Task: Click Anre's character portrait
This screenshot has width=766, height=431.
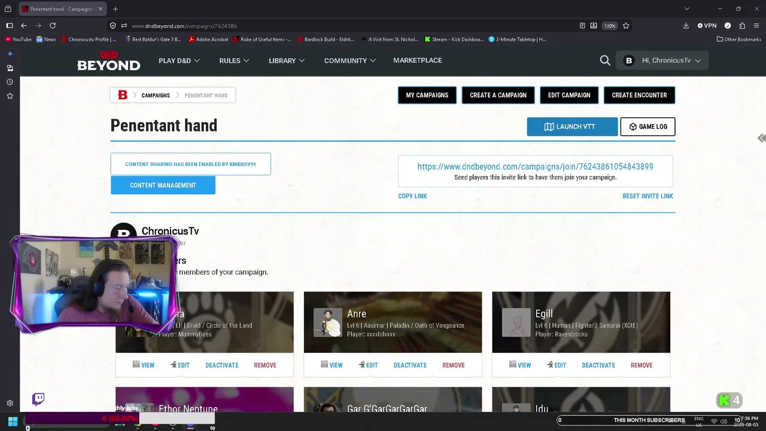Action: 328,323
